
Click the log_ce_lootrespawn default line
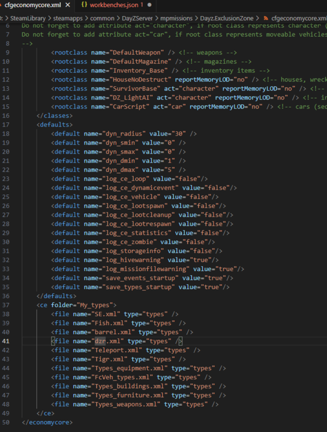click(142, 224)
